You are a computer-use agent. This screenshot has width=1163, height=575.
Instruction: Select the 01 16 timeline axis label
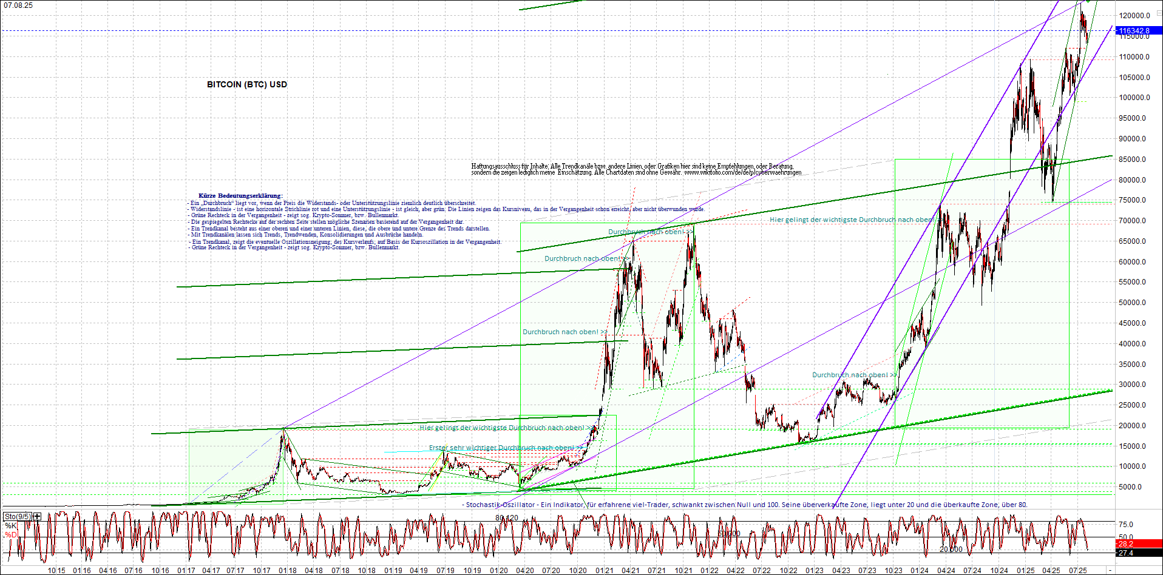[81, 570]
